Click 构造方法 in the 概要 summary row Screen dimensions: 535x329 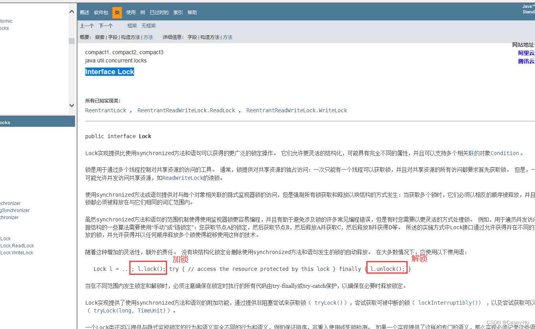131,37
